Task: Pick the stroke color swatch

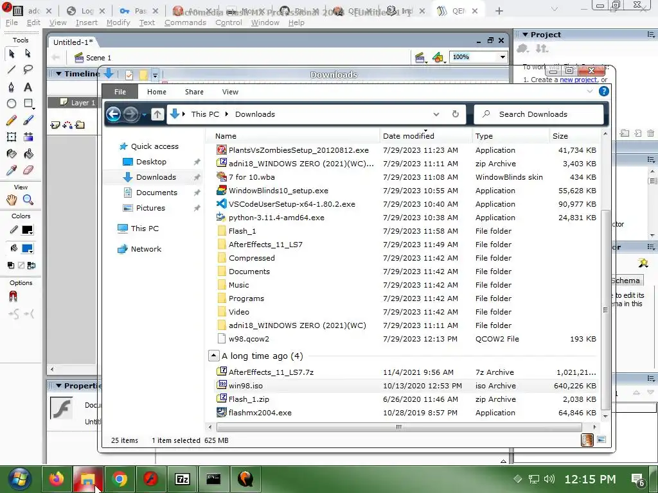Action: 27,230
